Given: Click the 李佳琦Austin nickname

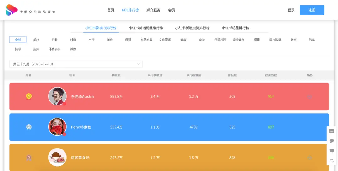Looking at the screenshot, I should pyautogui.click(x=82, y=97).
